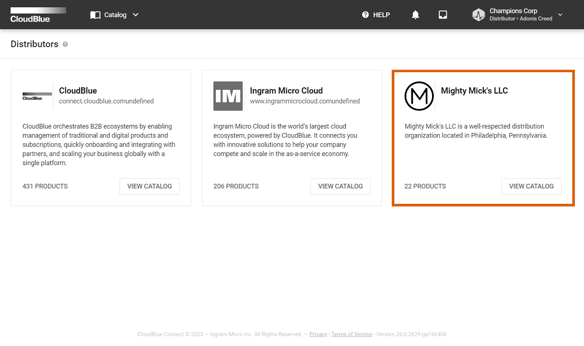View catalog for Ingram Micro Cloud
Screen dimensions: 584x346
coord(340,186)
